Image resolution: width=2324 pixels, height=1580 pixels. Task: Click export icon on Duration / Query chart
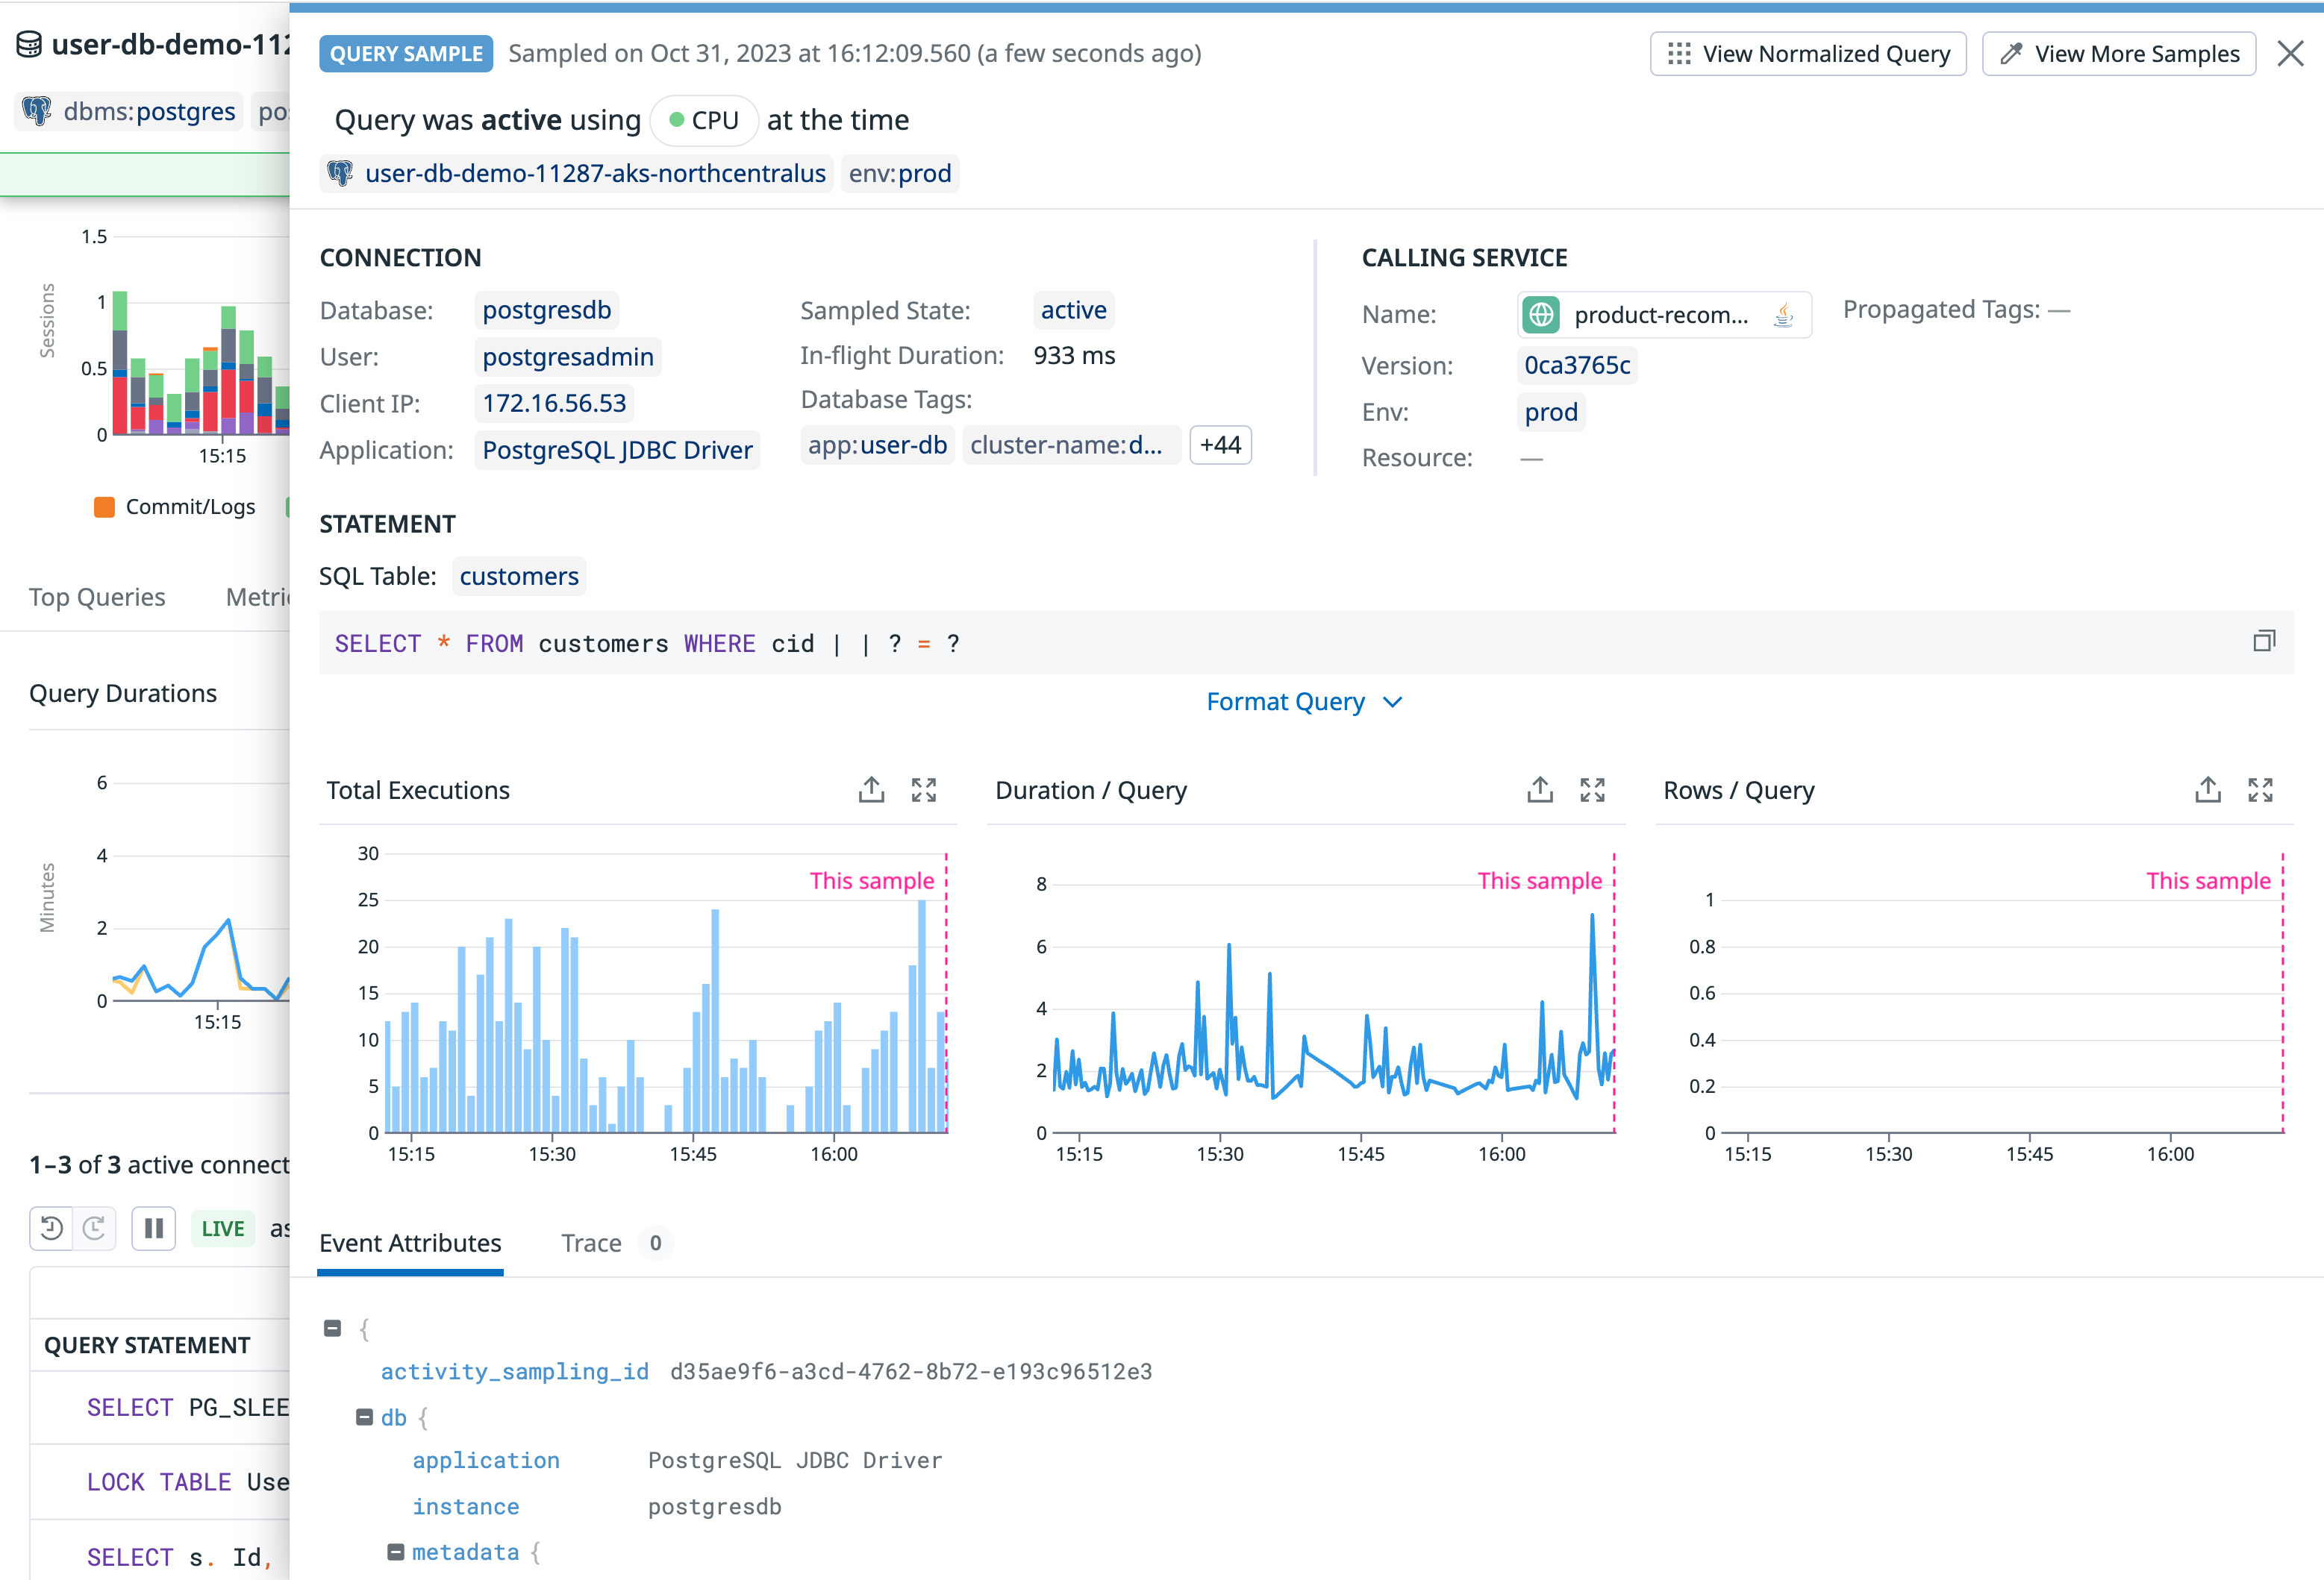1539,789
